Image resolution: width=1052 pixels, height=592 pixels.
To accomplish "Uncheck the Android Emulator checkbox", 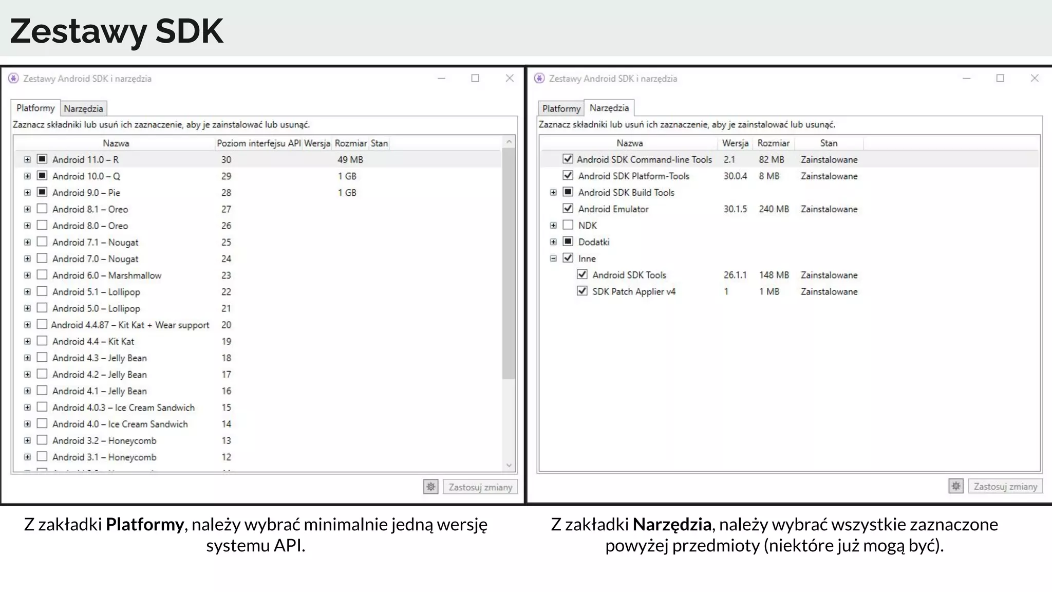I will click(568, 208).
